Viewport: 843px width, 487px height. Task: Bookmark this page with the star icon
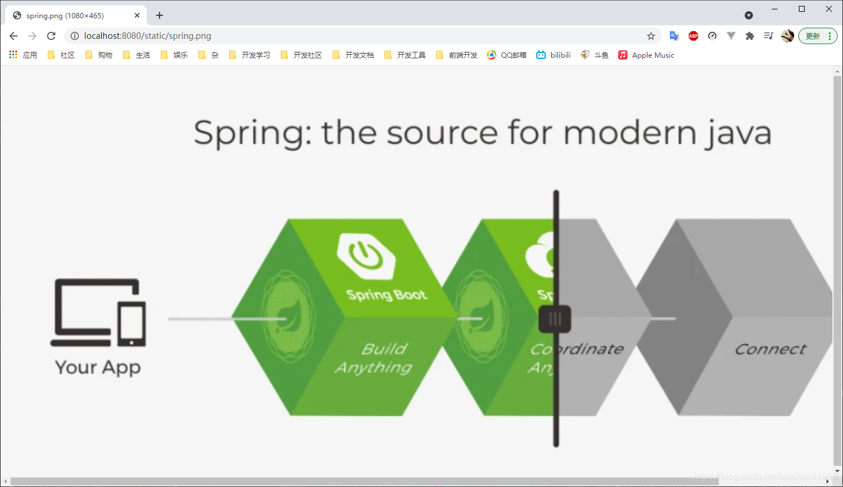coord(651,36)
